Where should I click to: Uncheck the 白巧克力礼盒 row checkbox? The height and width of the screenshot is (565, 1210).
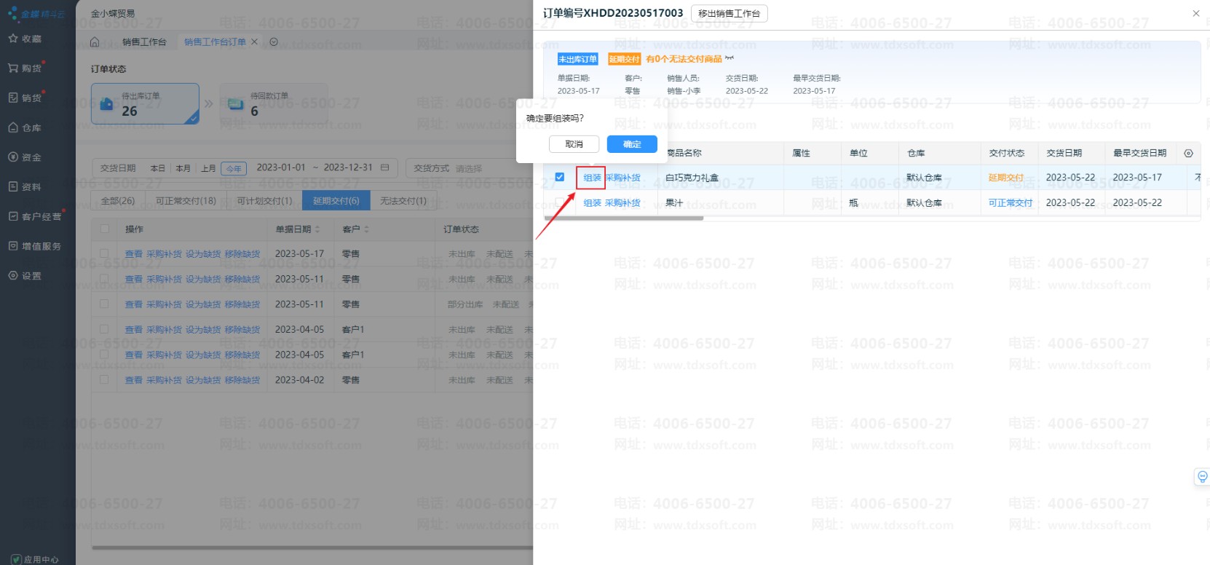click(x=559, y=177)
